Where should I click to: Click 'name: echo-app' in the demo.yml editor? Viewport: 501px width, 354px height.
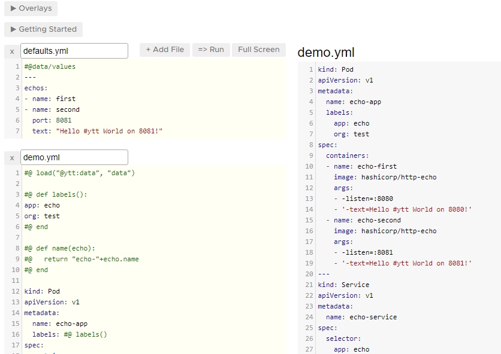pyautogui.click(x=60, y=324)
